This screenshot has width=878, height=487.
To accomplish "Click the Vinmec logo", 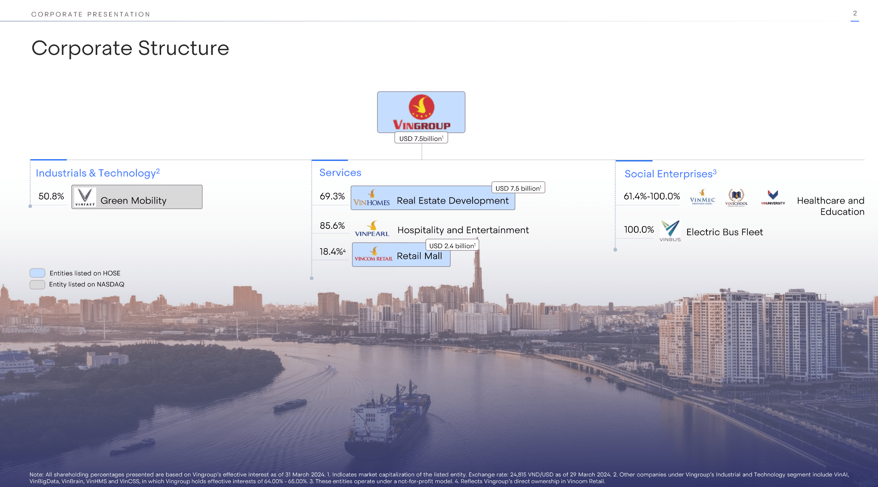I will [702, 197].
